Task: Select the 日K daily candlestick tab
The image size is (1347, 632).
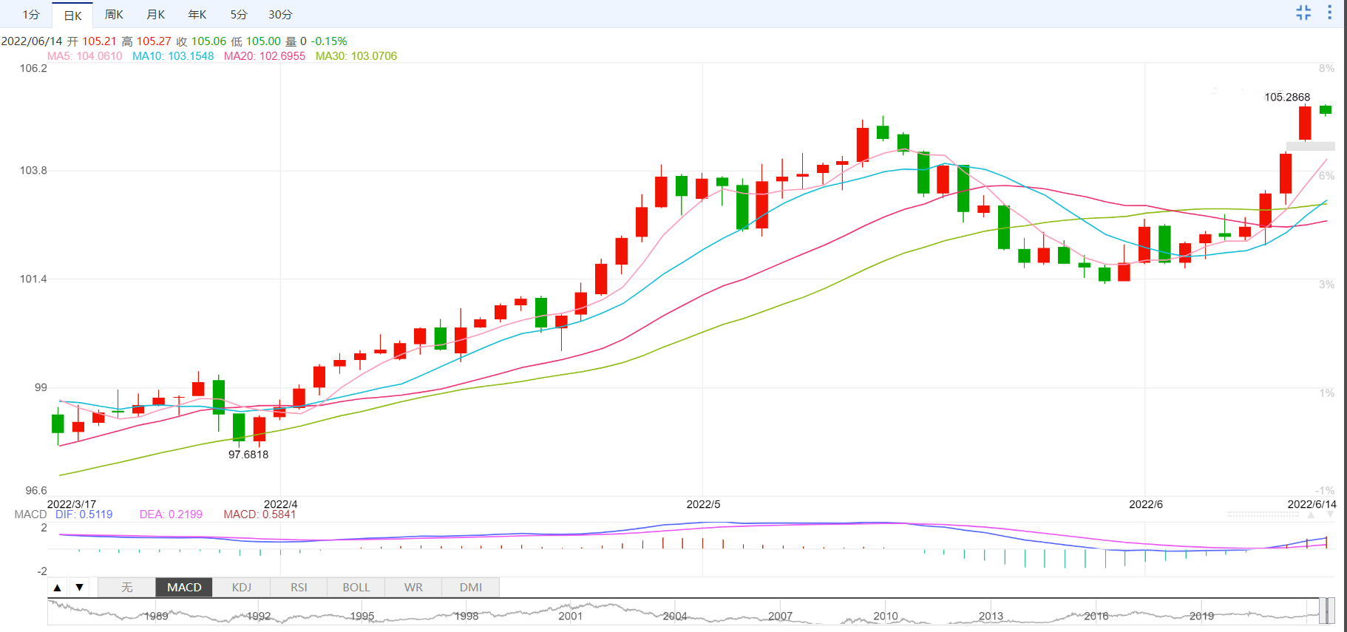Action: tap(72, 15)
